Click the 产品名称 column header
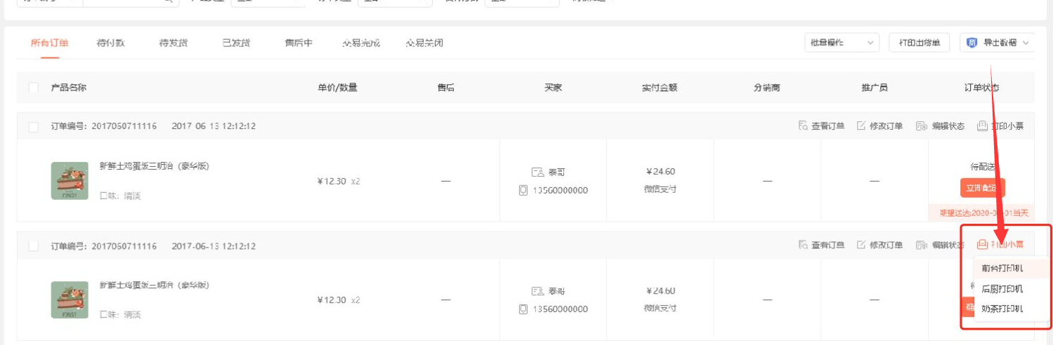Screen dimensions: 1053x345 tap(69, 88)
